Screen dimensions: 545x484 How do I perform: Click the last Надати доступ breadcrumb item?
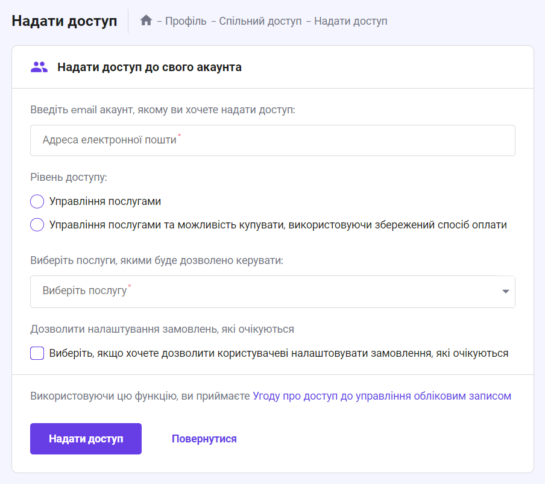pyautogui.click(x=350, y=21)
